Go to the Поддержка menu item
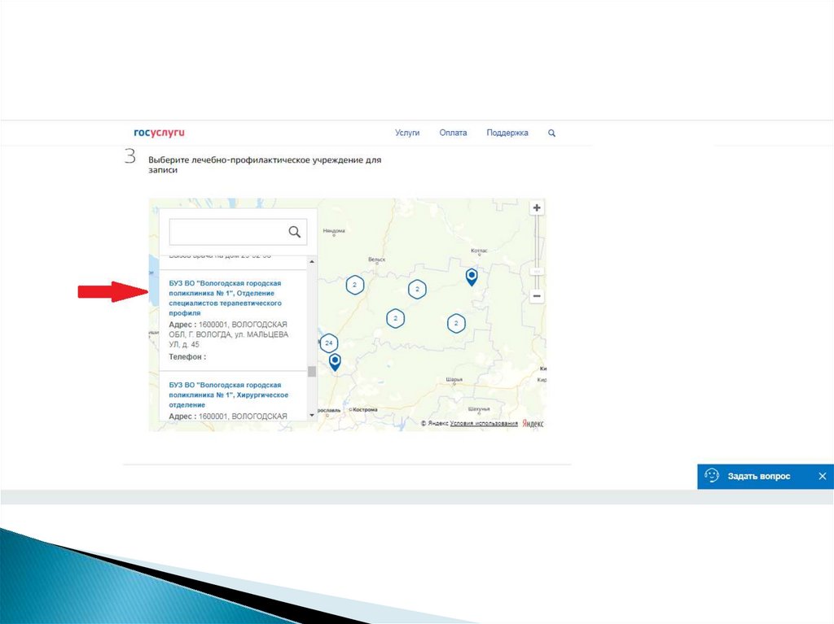The image size is (834, 624). [507, 133]
